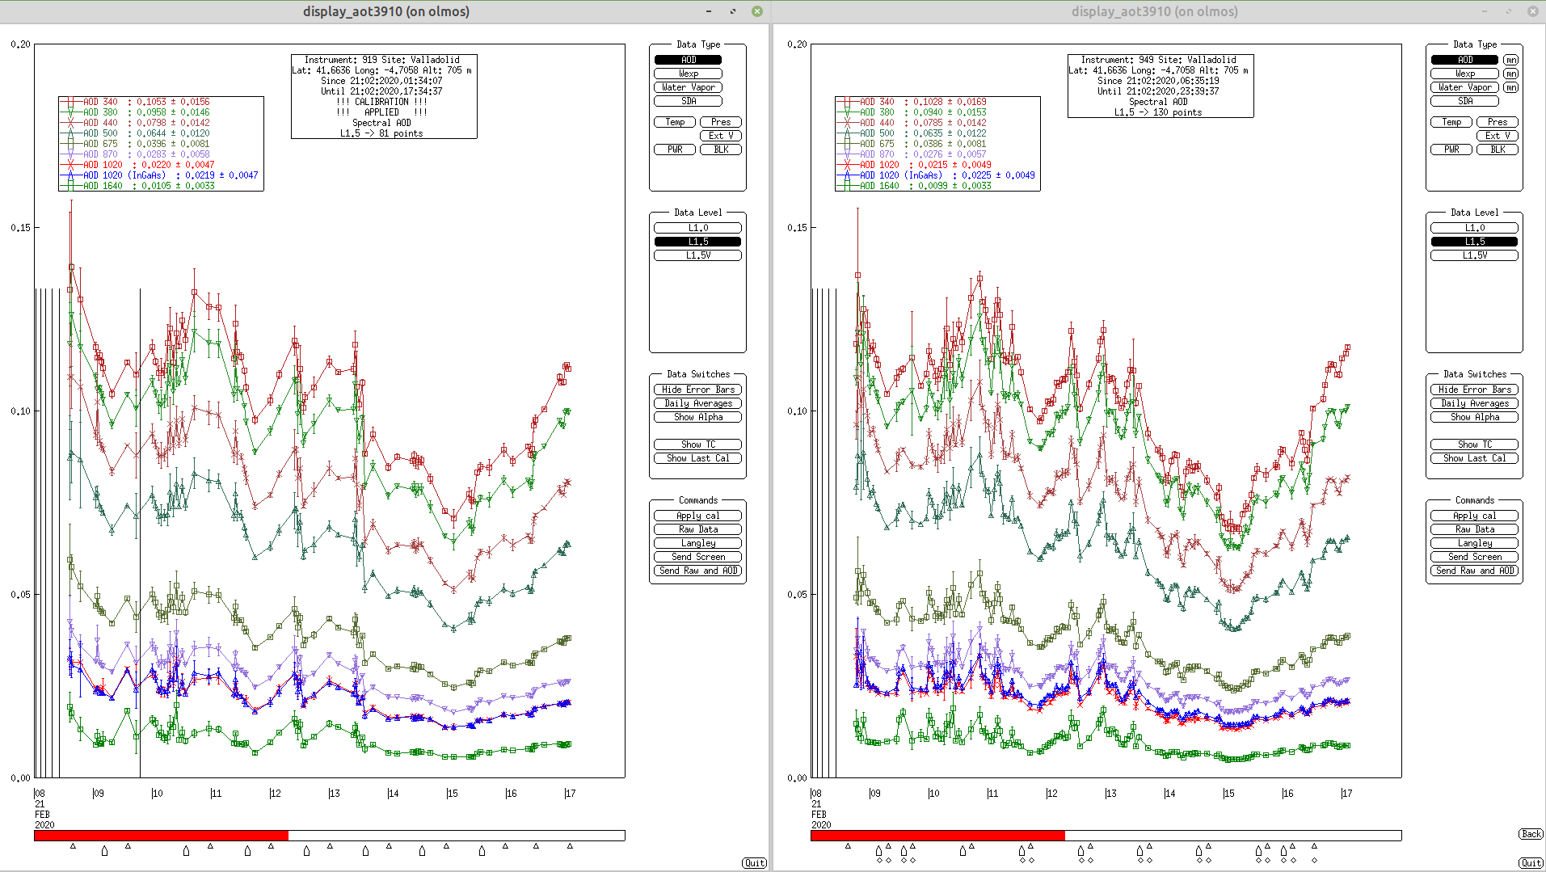Close the left window with green X

pos(757,11)
